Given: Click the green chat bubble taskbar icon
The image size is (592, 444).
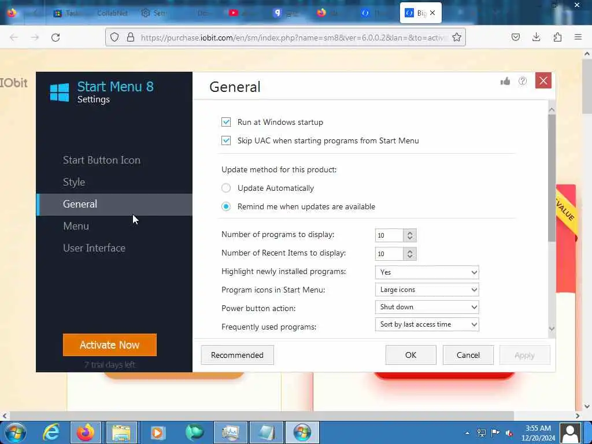Looking at the screenshot, I should click(x=194, y=432).
